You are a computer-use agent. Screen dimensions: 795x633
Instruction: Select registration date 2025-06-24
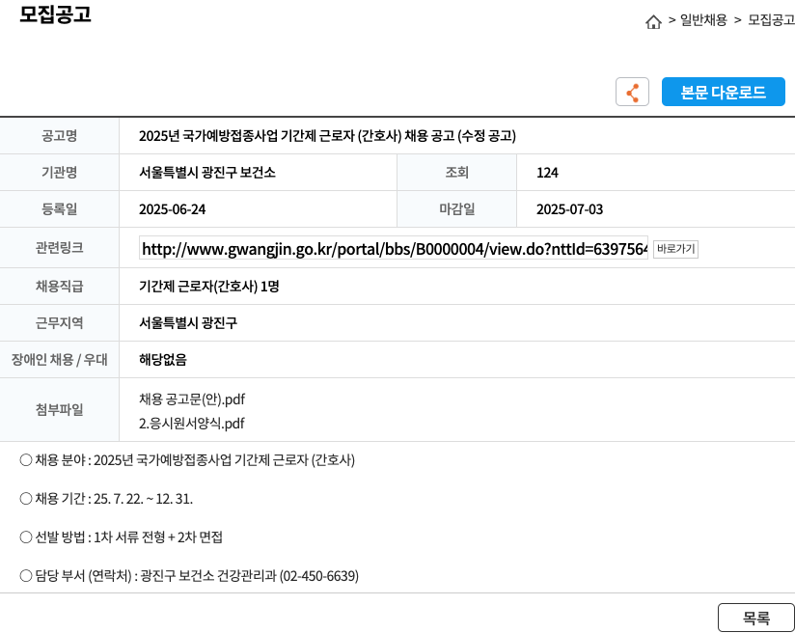pyautogui.click(x=173, y=209)
